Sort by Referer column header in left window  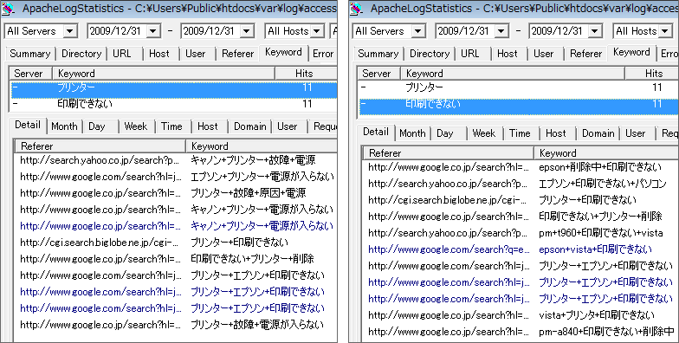click(x=100, y=146)
